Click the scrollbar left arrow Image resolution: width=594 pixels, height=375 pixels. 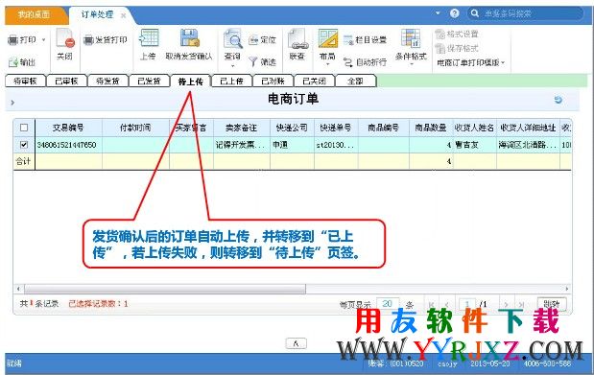click(18, 289)
